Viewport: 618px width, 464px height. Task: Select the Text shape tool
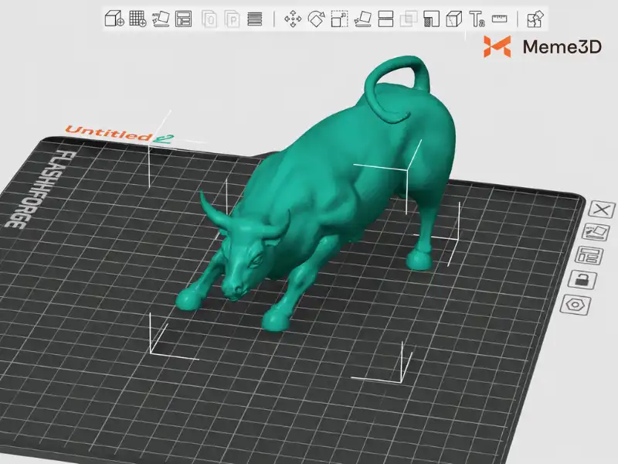pos(477,19)
